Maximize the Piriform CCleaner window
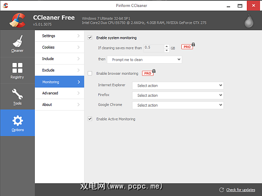Screen dimensions: 262x196 coord(240,6)
